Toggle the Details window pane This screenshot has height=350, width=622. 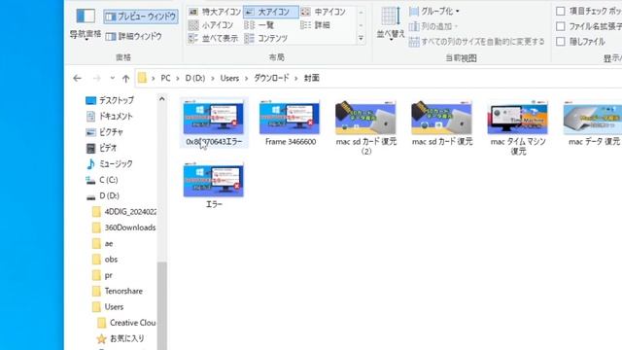click(134, 37)
